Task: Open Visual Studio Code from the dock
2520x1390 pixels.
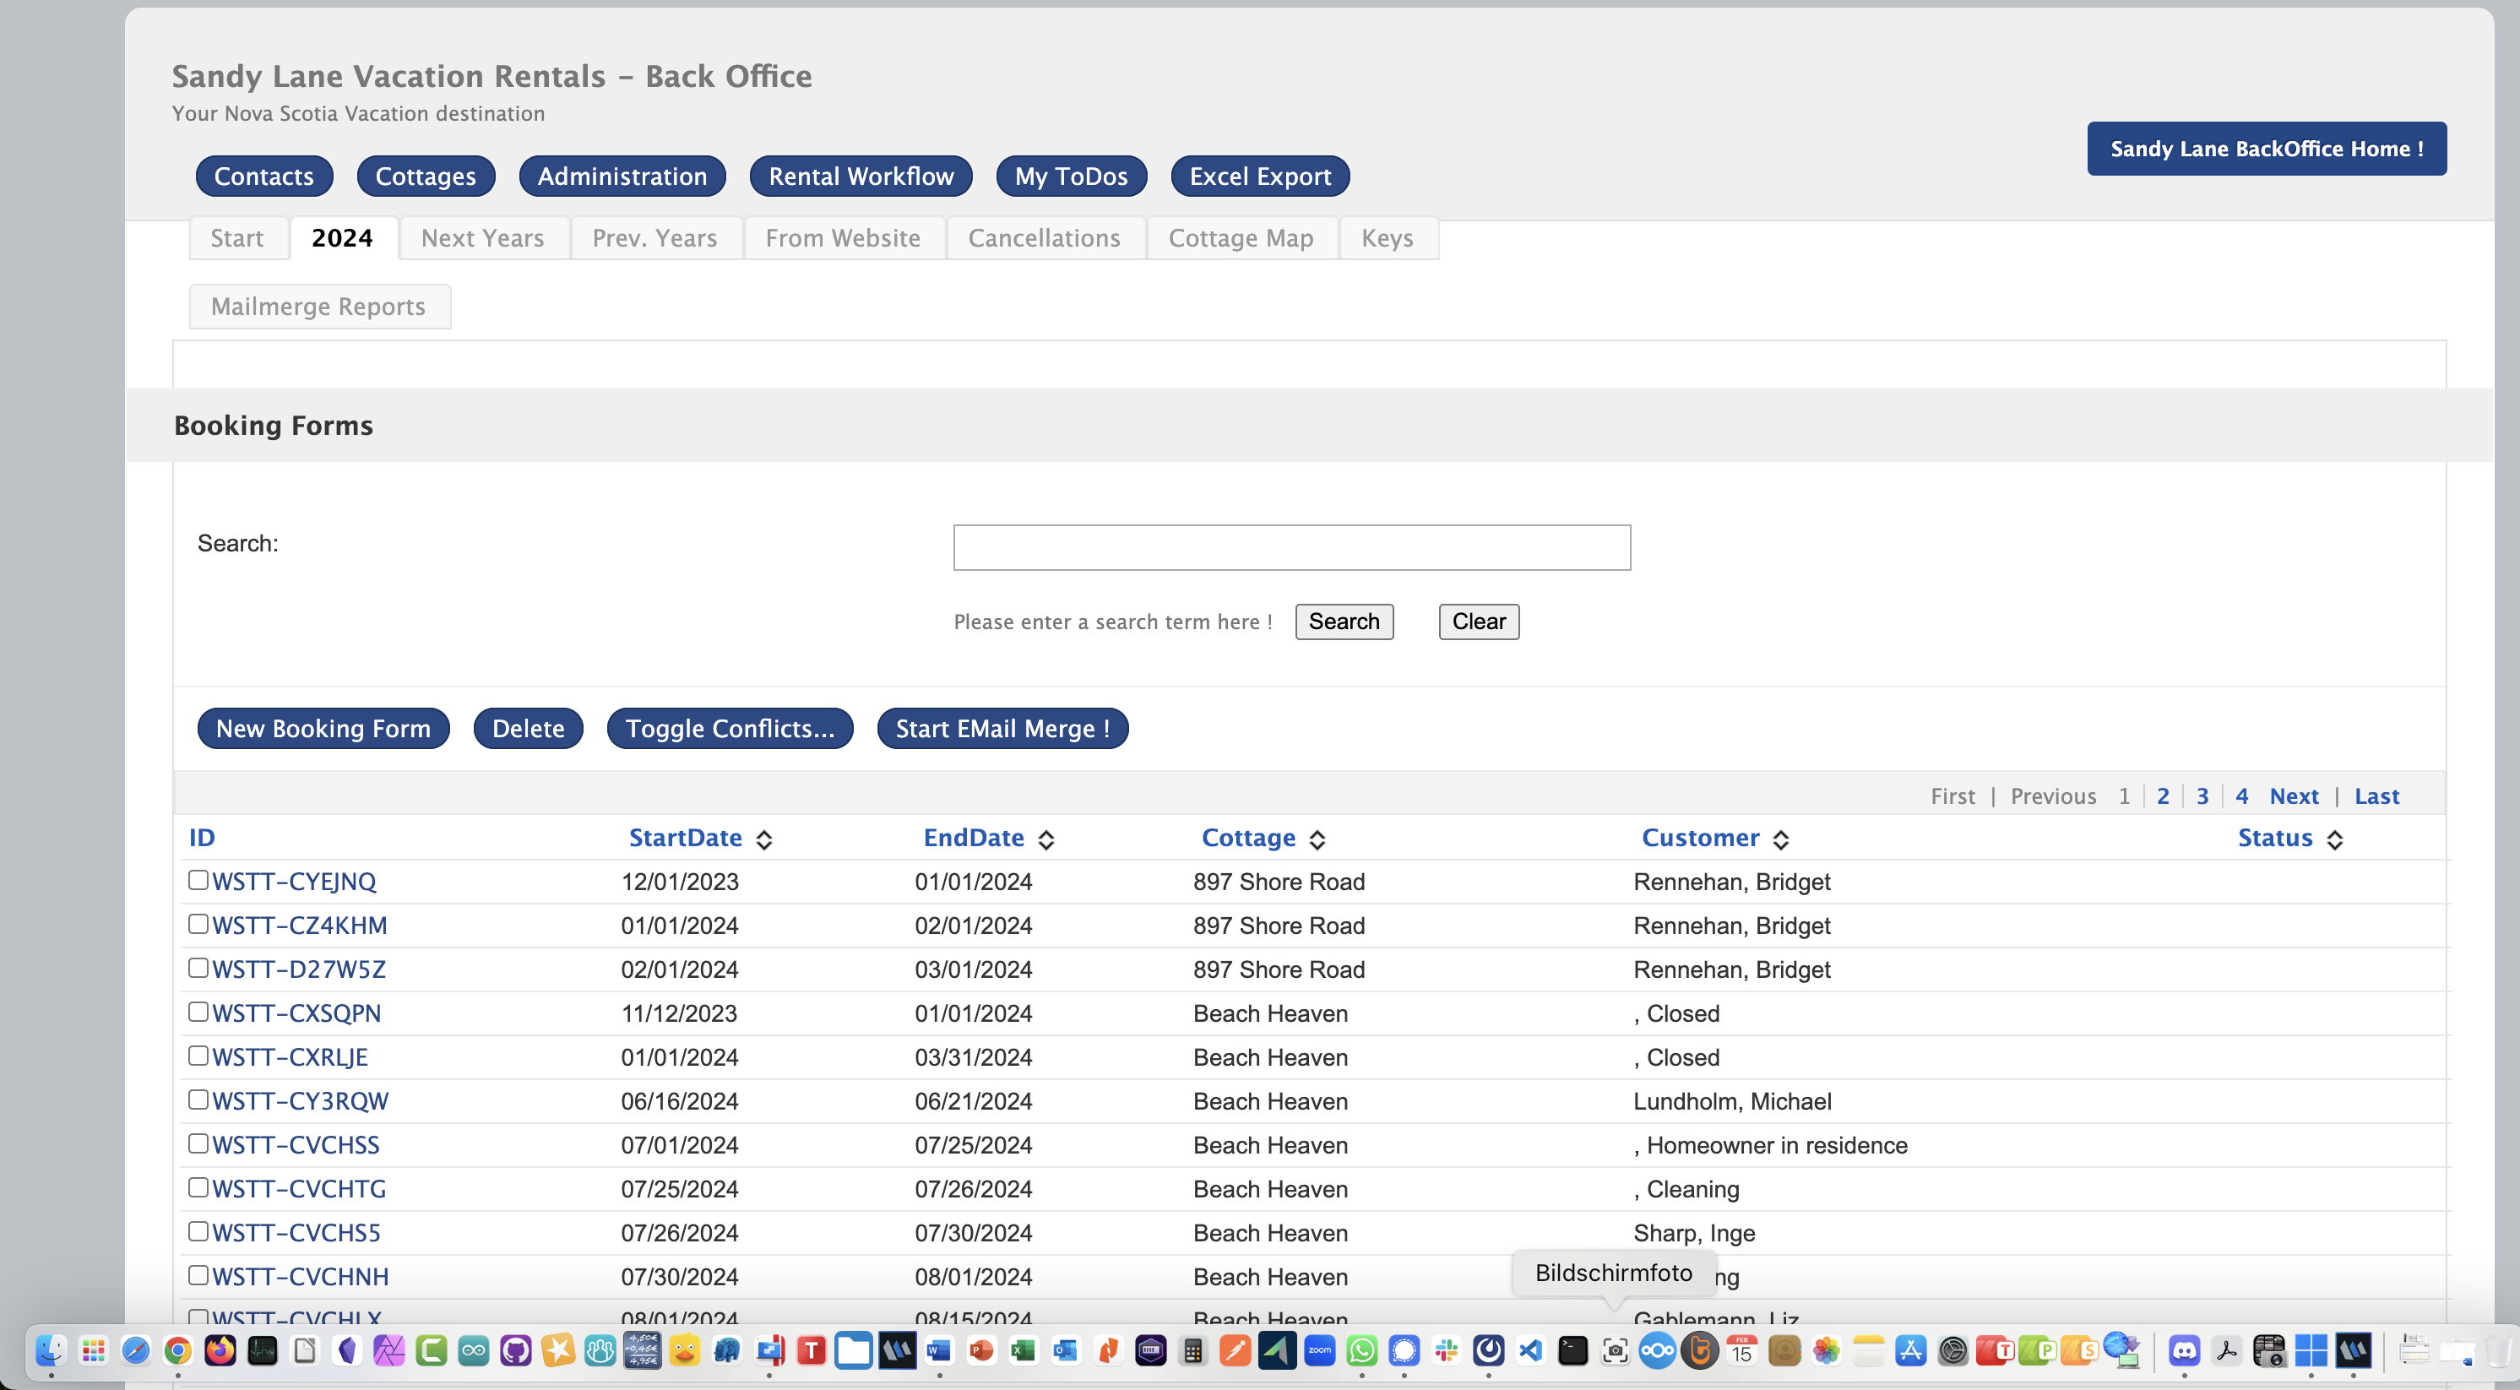Action: coord(1531,1351)
